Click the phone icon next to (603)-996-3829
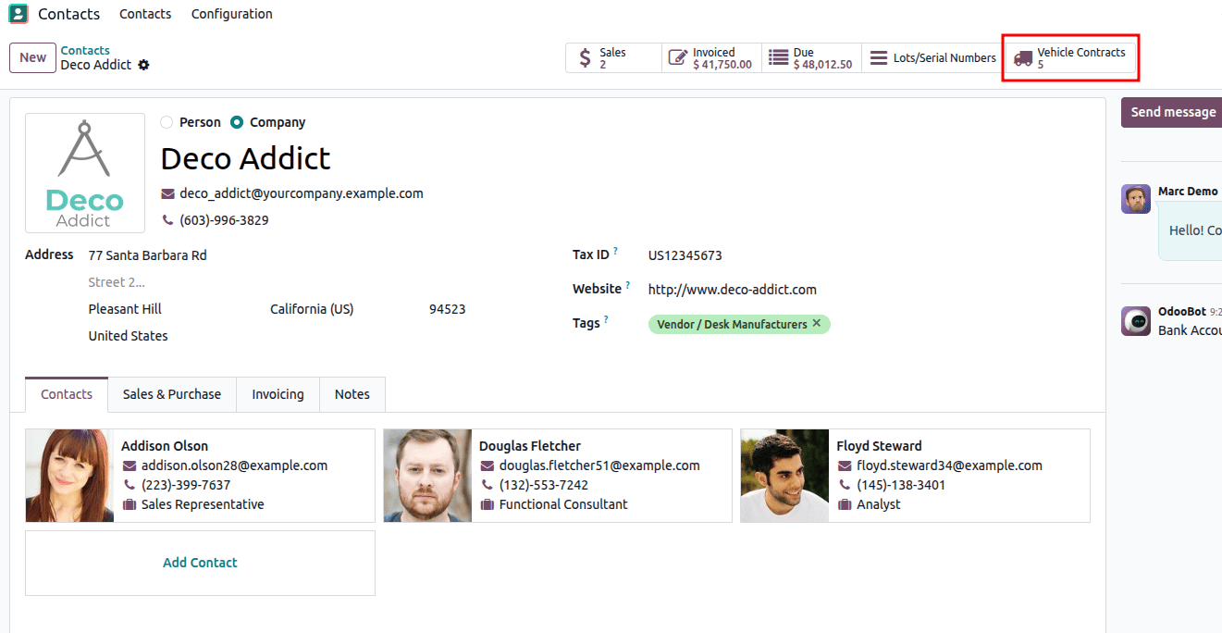Screen dimensions: 1222x633 click(x=167, y=219)
